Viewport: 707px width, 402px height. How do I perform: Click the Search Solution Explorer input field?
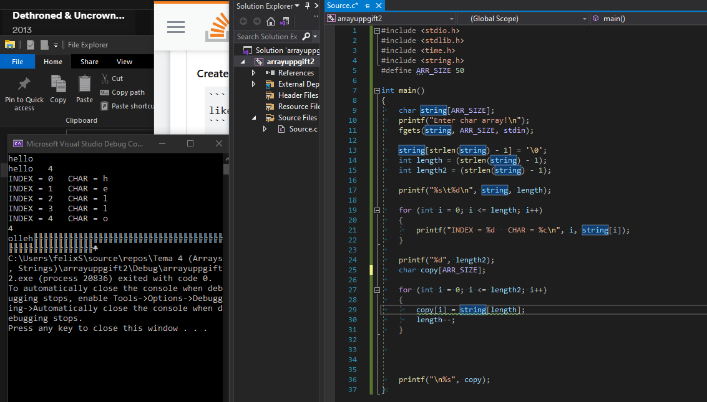tap(268, 37)
